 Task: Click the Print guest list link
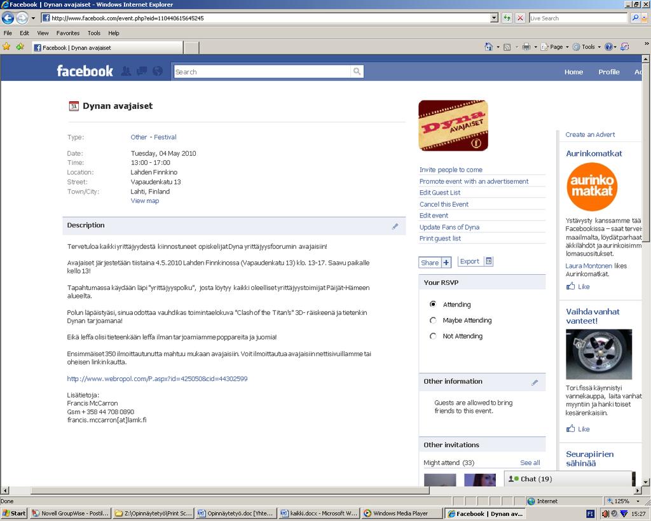point(440,238)
